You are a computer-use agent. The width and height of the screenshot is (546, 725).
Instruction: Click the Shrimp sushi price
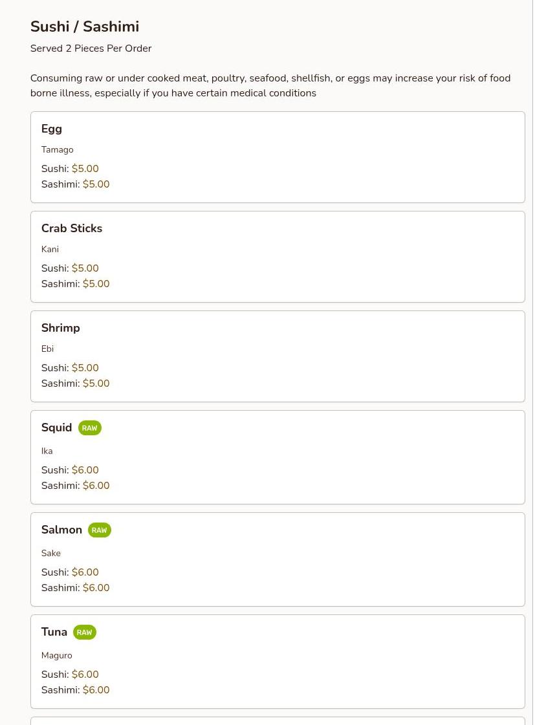[85, 368]
